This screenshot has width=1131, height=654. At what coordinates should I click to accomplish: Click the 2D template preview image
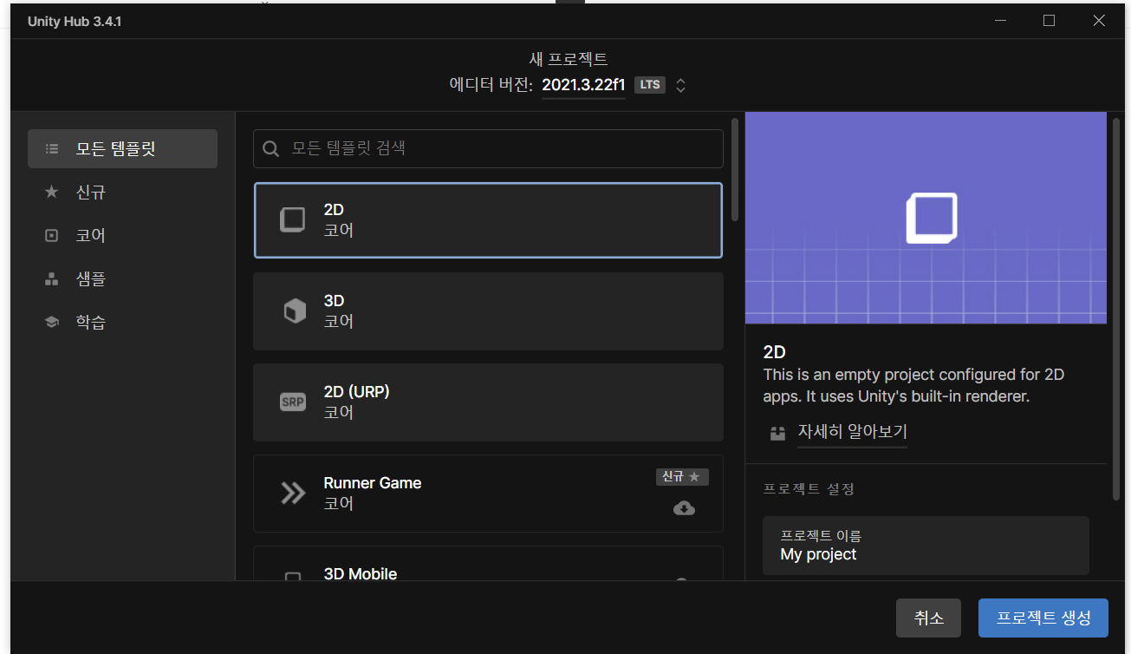(x=926, y=218)
